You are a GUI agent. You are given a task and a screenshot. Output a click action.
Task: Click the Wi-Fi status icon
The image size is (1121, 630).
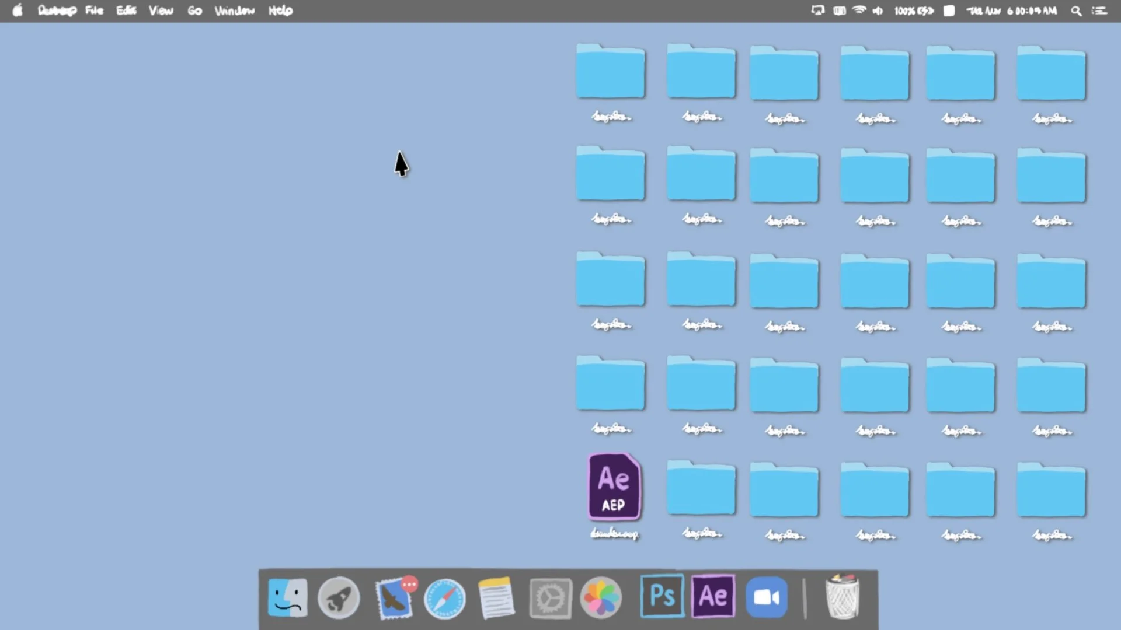tap(859, 10)
